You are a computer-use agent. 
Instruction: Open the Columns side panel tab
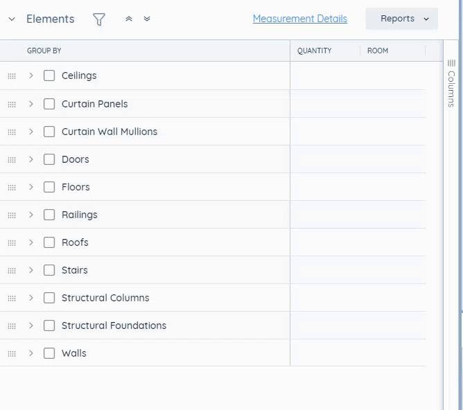pyautogui.click(x=451, y=84)
